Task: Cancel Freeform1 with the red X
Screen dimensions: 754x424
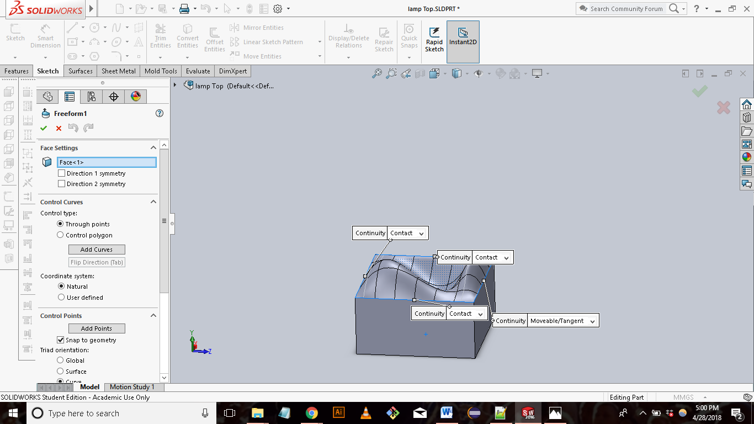Action: tap(59, 128)
